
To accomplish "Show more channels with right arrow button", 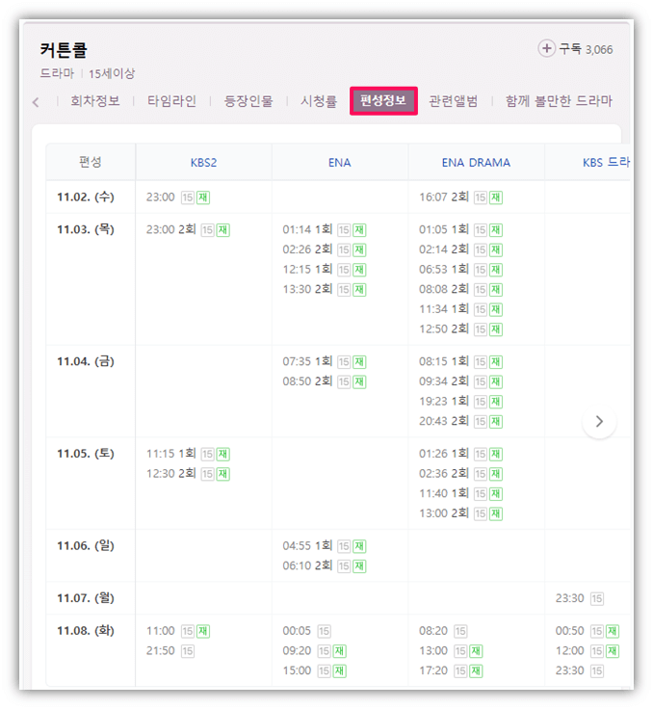I will (x=599, y=421).
